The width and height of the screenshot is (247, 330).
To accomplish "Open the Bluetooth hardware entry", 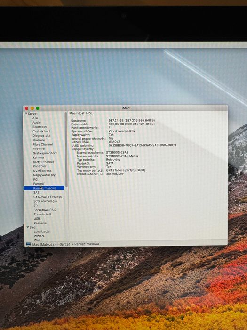I will [40, 127].
